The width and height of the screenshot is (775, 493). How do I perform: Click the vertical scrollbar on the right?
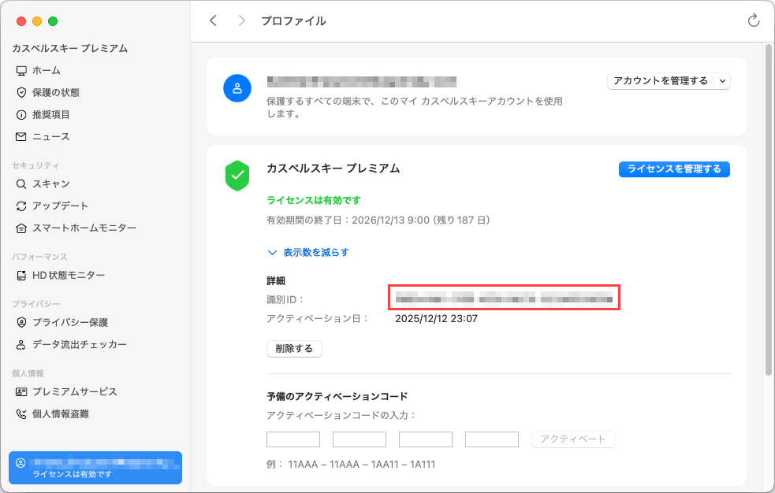(768, 209)
